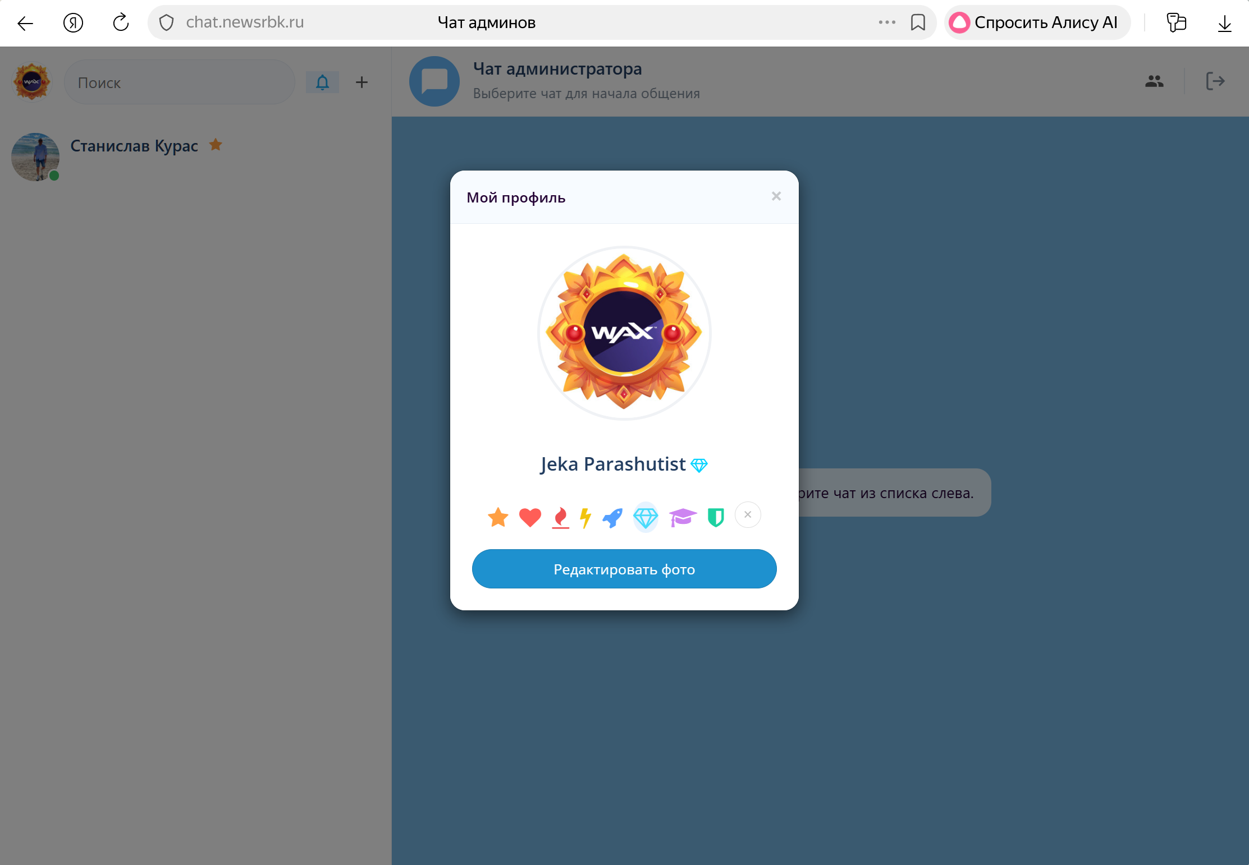Click Спросить Алису AI button
Viewport: 1249px width, 865px height.
click(1036, 22)
